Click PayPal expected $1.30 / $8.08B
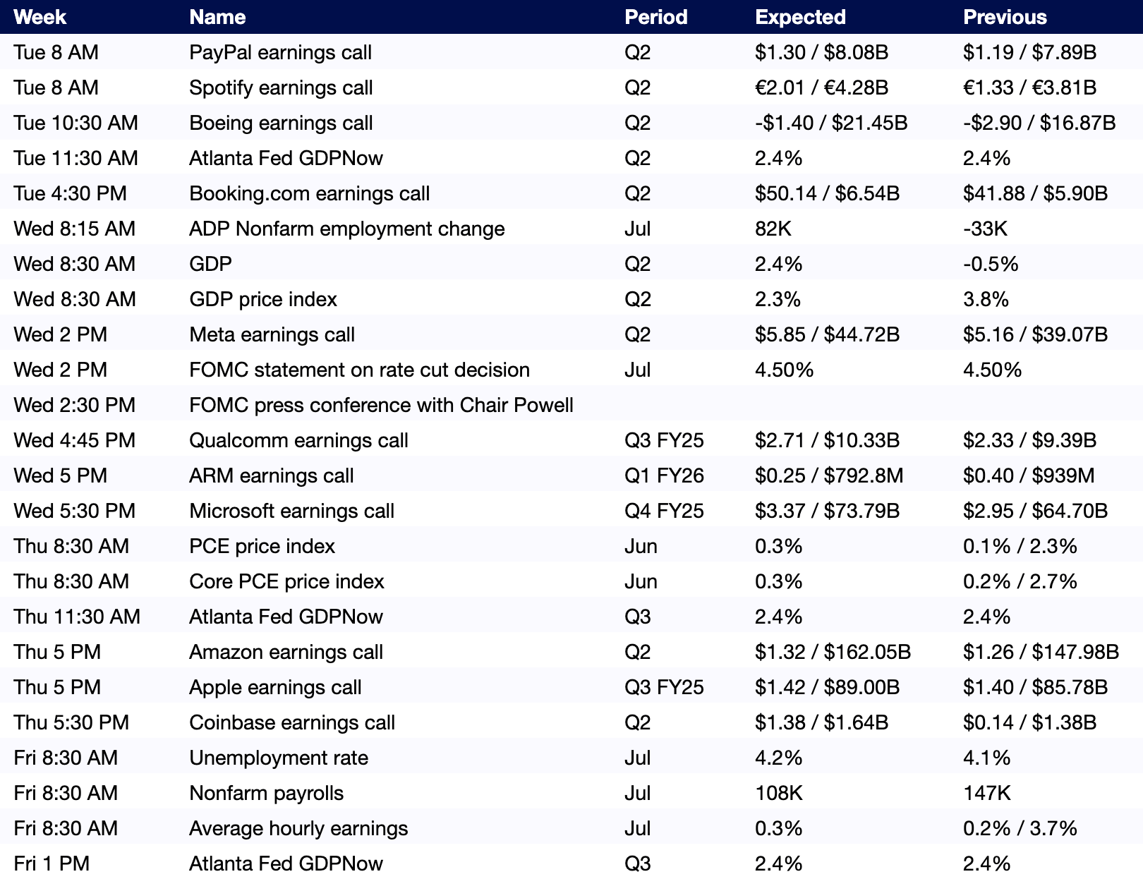 821,52
